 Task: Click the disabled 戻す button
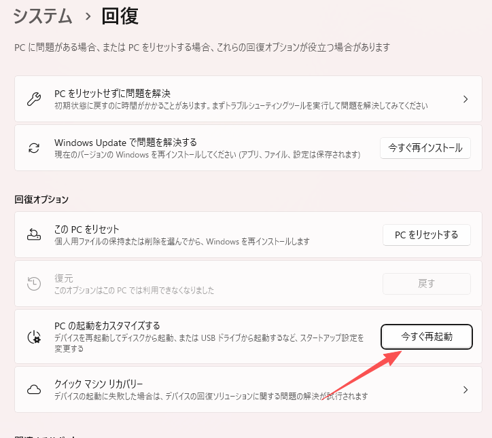point(427,284)
